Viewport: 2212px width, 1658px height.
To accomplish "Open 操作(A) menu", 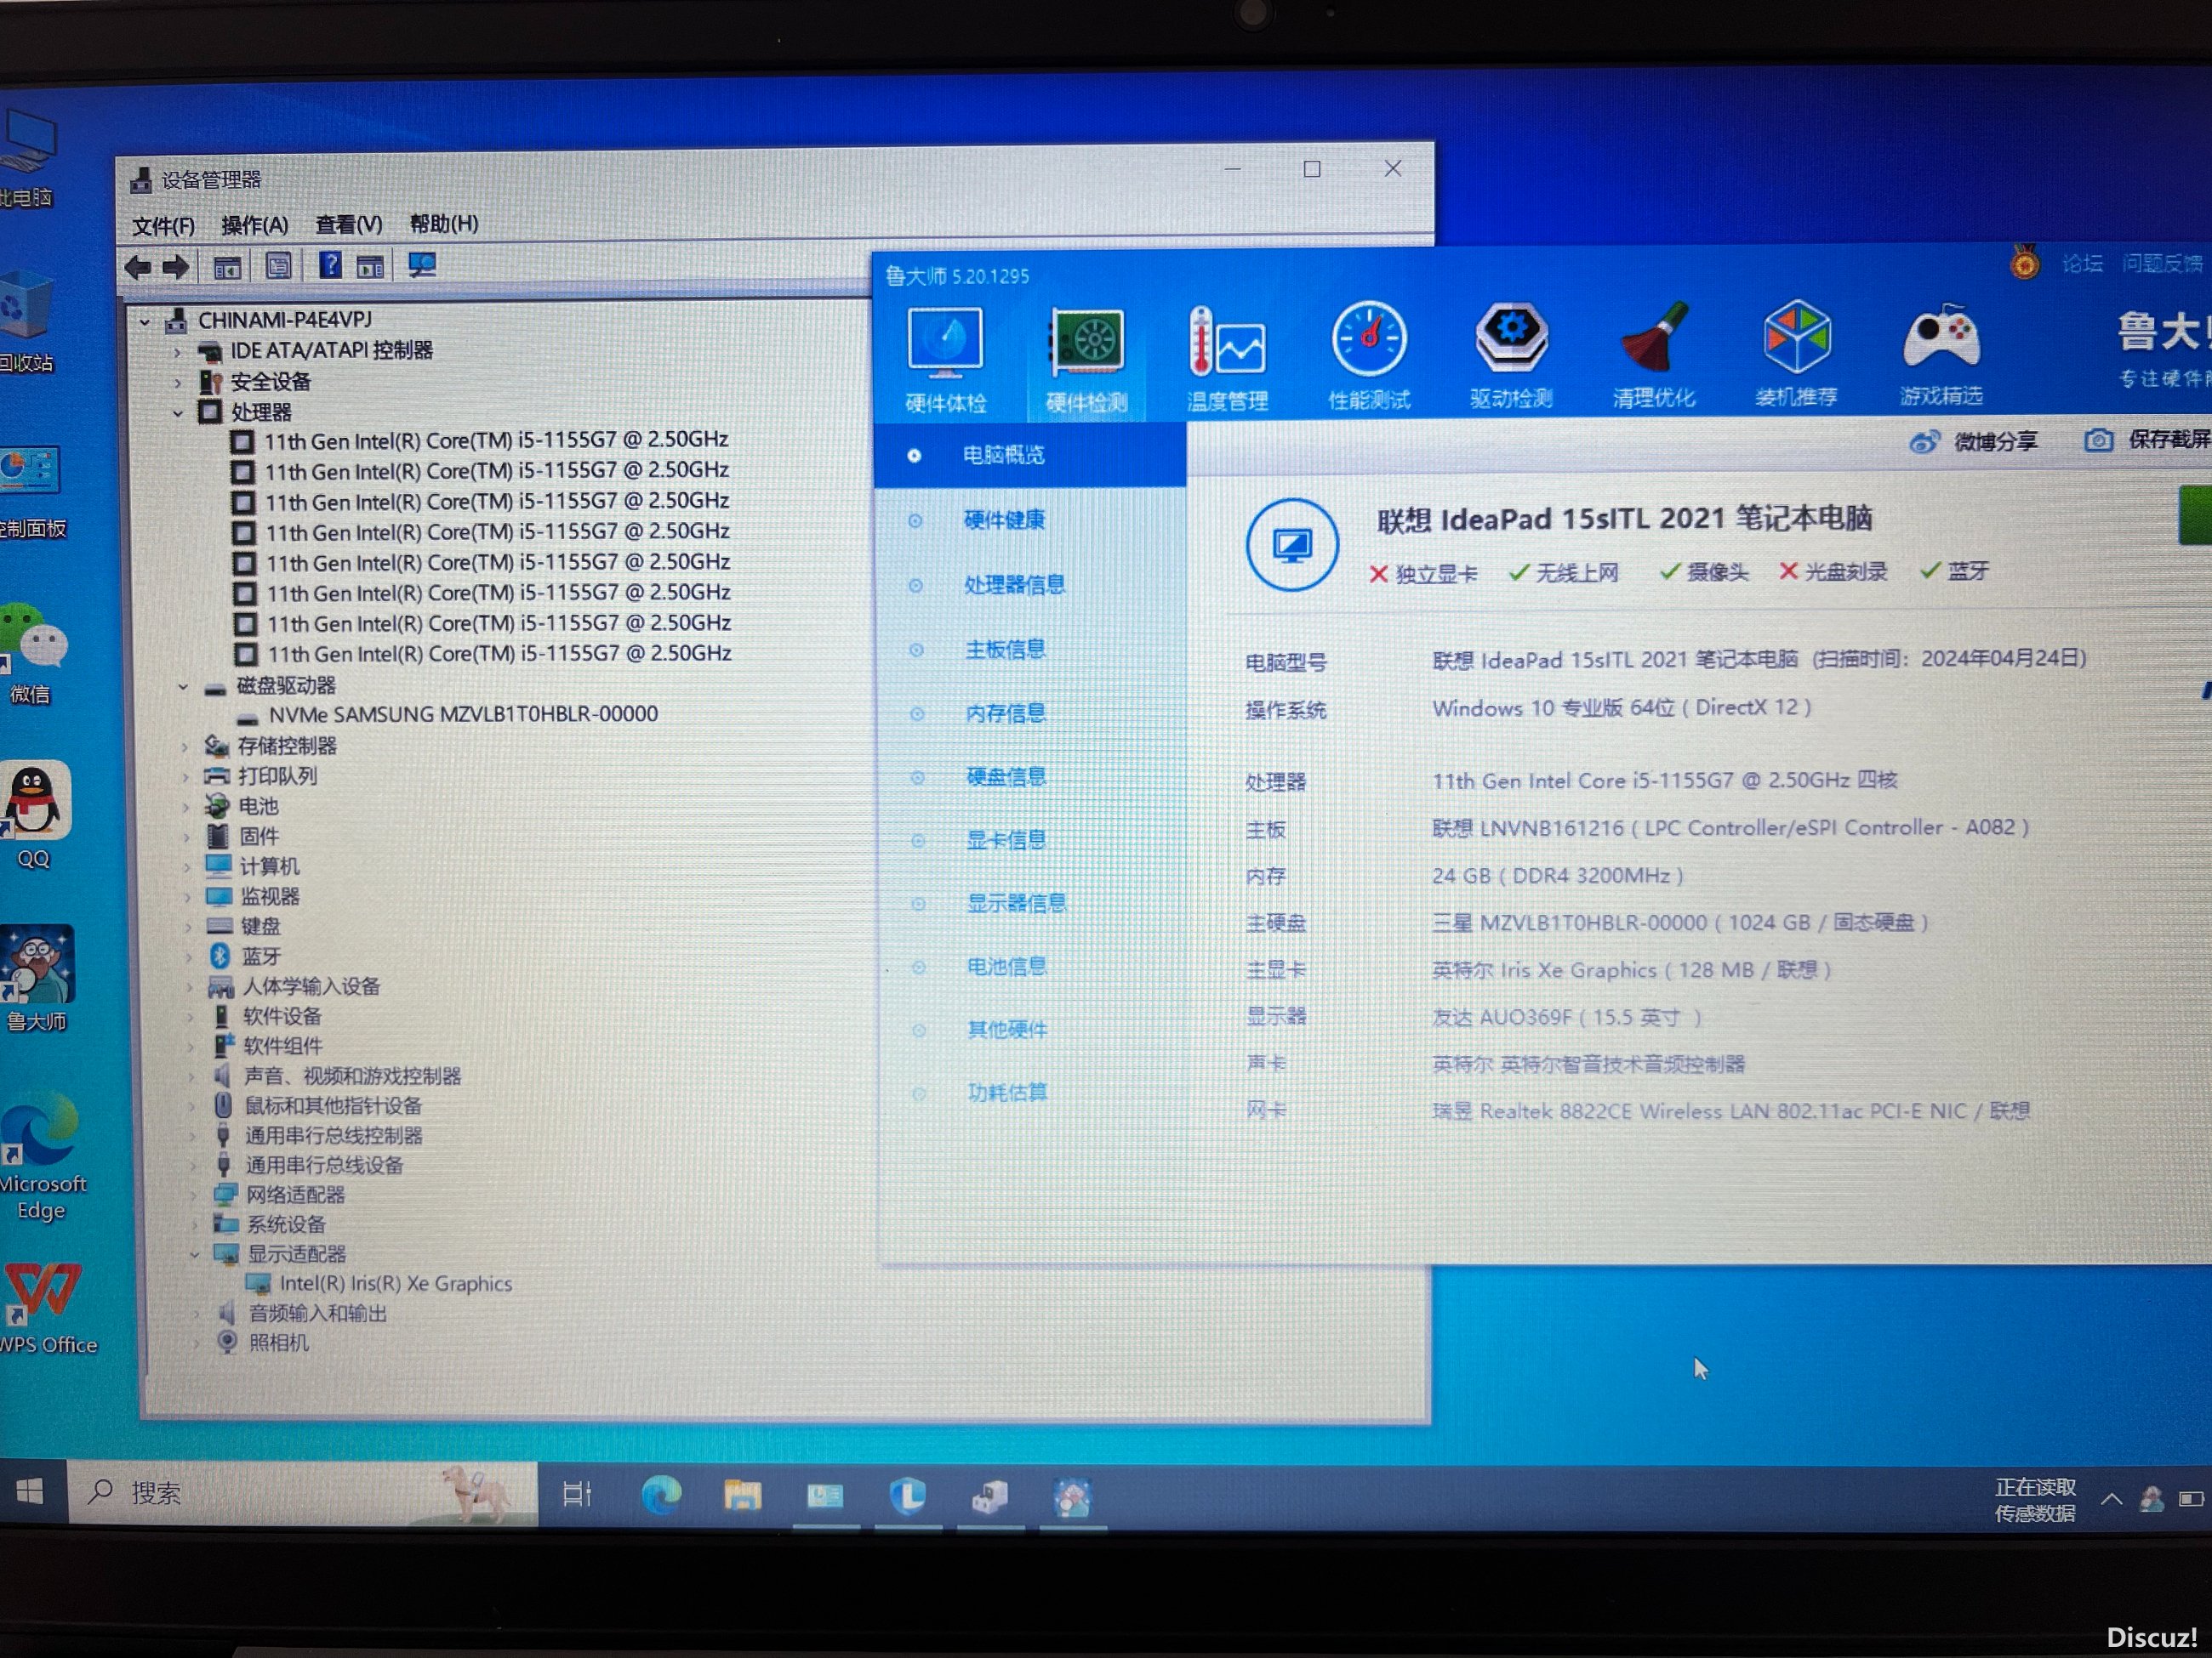I will coord(255,224).
